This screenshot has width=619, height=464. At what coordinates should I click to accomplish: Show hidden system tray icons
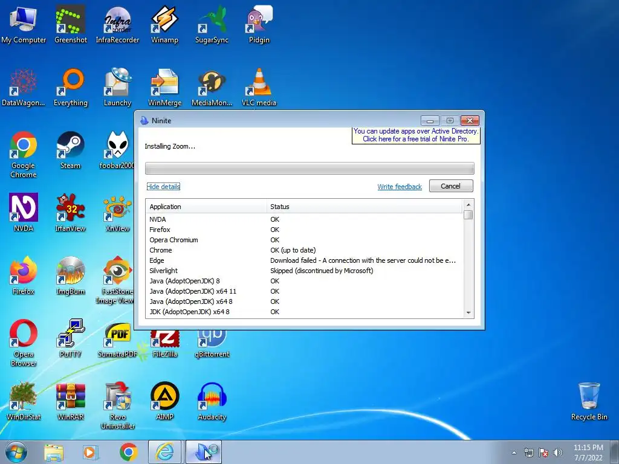click(514, 453)
